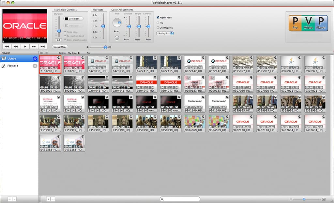Image resolution: width=334 pixels, height=203 pixels.
Task: Click the Saturate slider handle
Action: [129, 26]
